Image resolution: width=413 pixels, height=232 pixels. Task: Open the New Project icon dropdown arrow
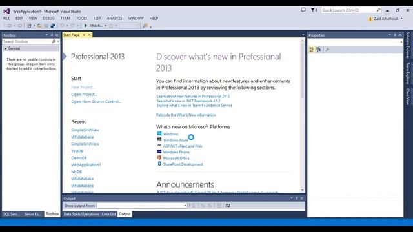click(34, 26)
